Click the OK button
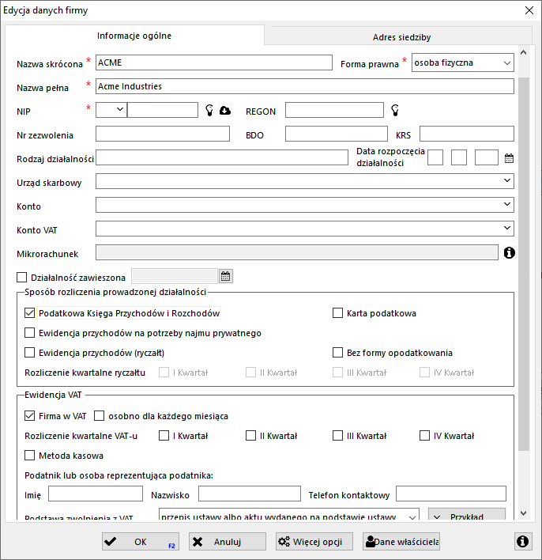 (141, 542)
